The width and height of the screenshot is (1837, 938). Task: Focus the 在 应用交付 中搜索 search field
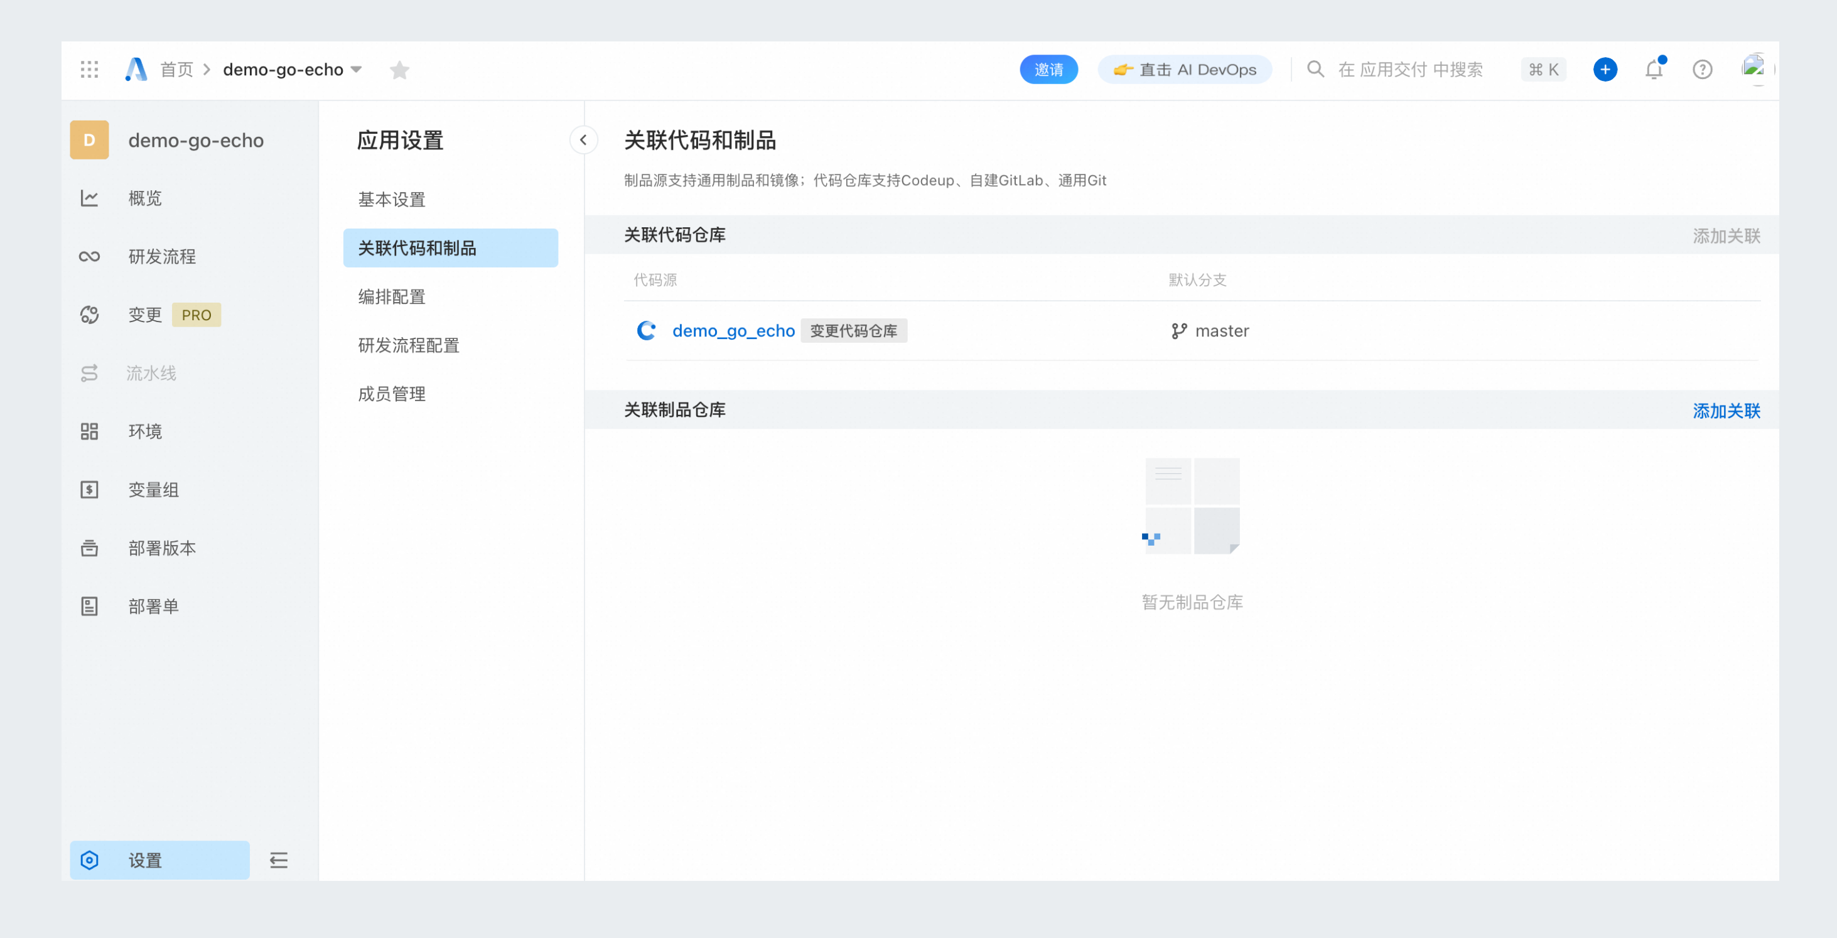click(1411, 69)
